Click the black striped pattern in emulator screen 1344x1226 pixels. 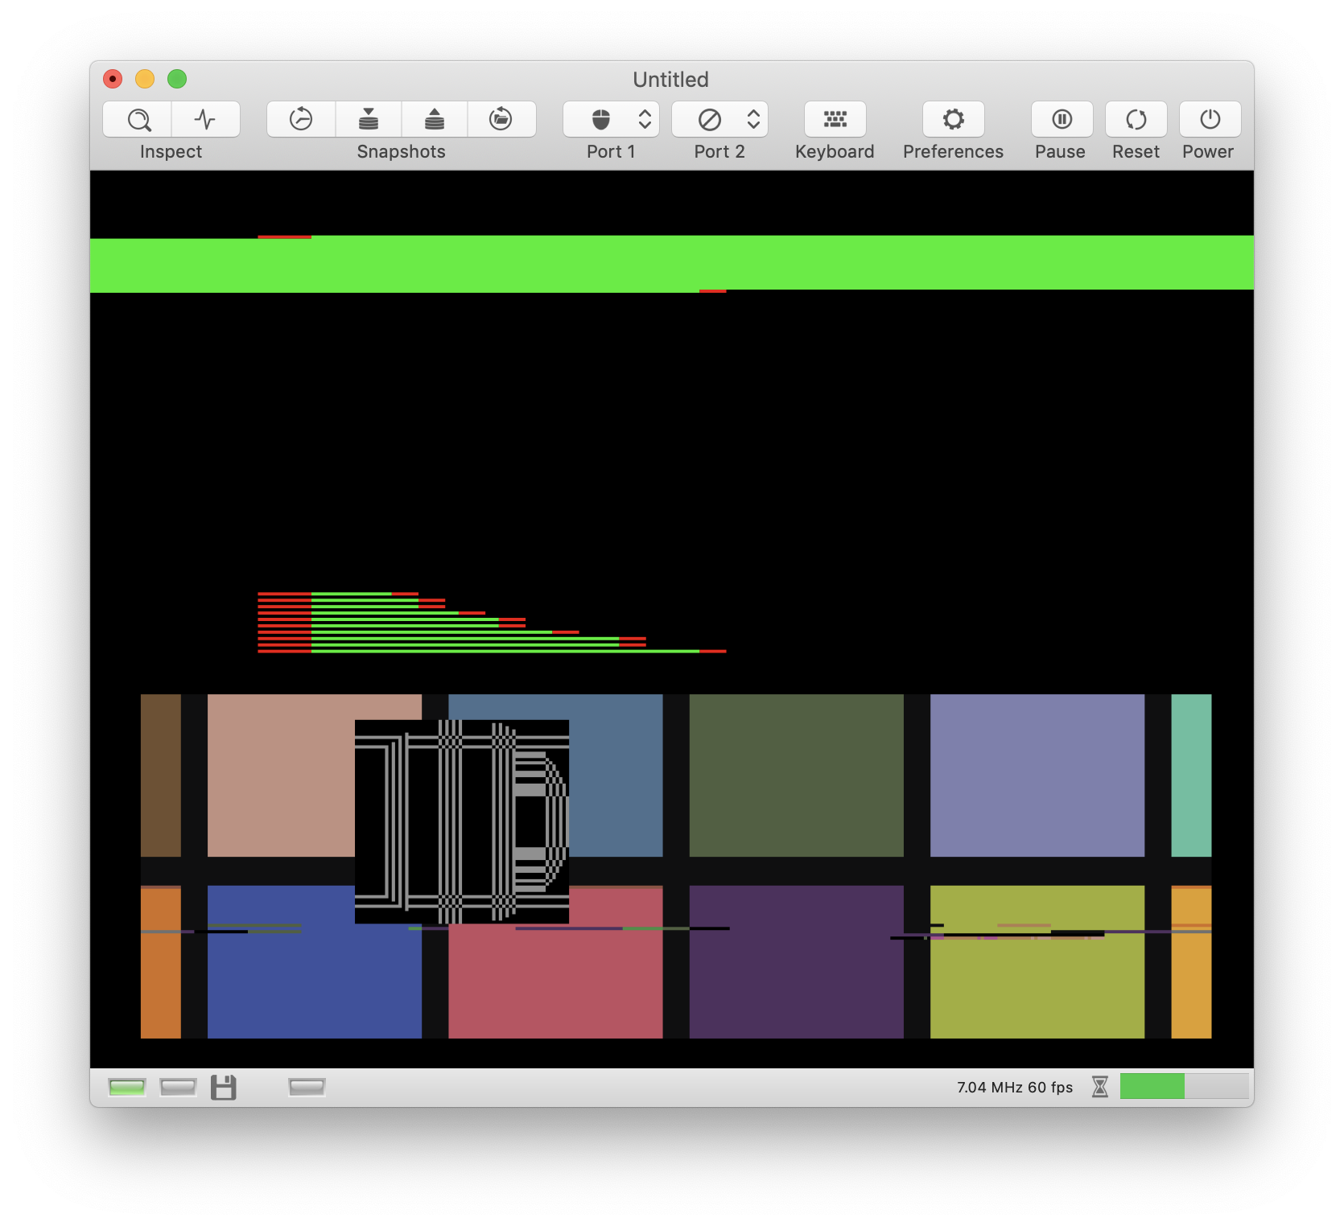(462, 821)
